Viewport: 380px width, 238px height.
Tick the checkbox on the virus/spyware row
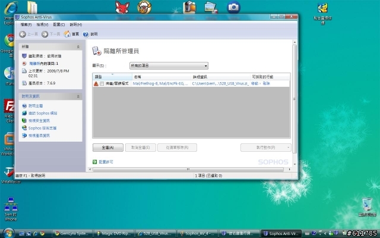(x=102, y=84)
